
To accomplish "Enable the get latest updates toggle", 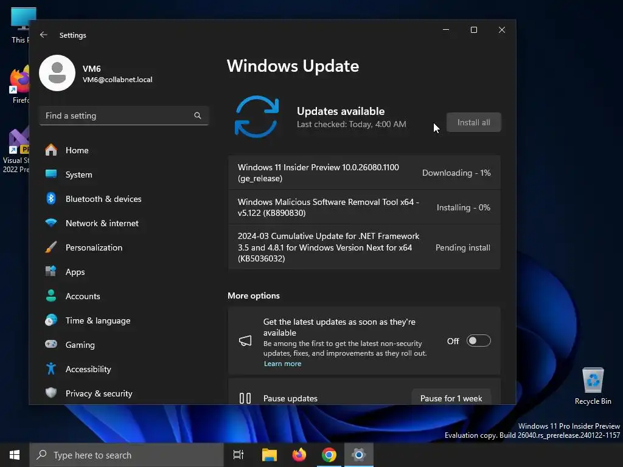I will pos(478,341).
